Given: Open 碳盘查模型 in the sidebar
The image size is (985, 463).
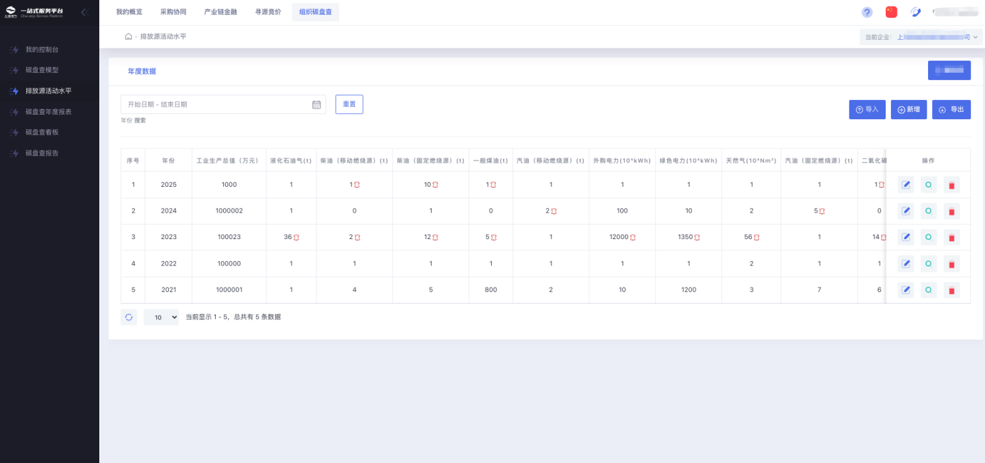Looking at the screenshot, I should click(42, 70).
